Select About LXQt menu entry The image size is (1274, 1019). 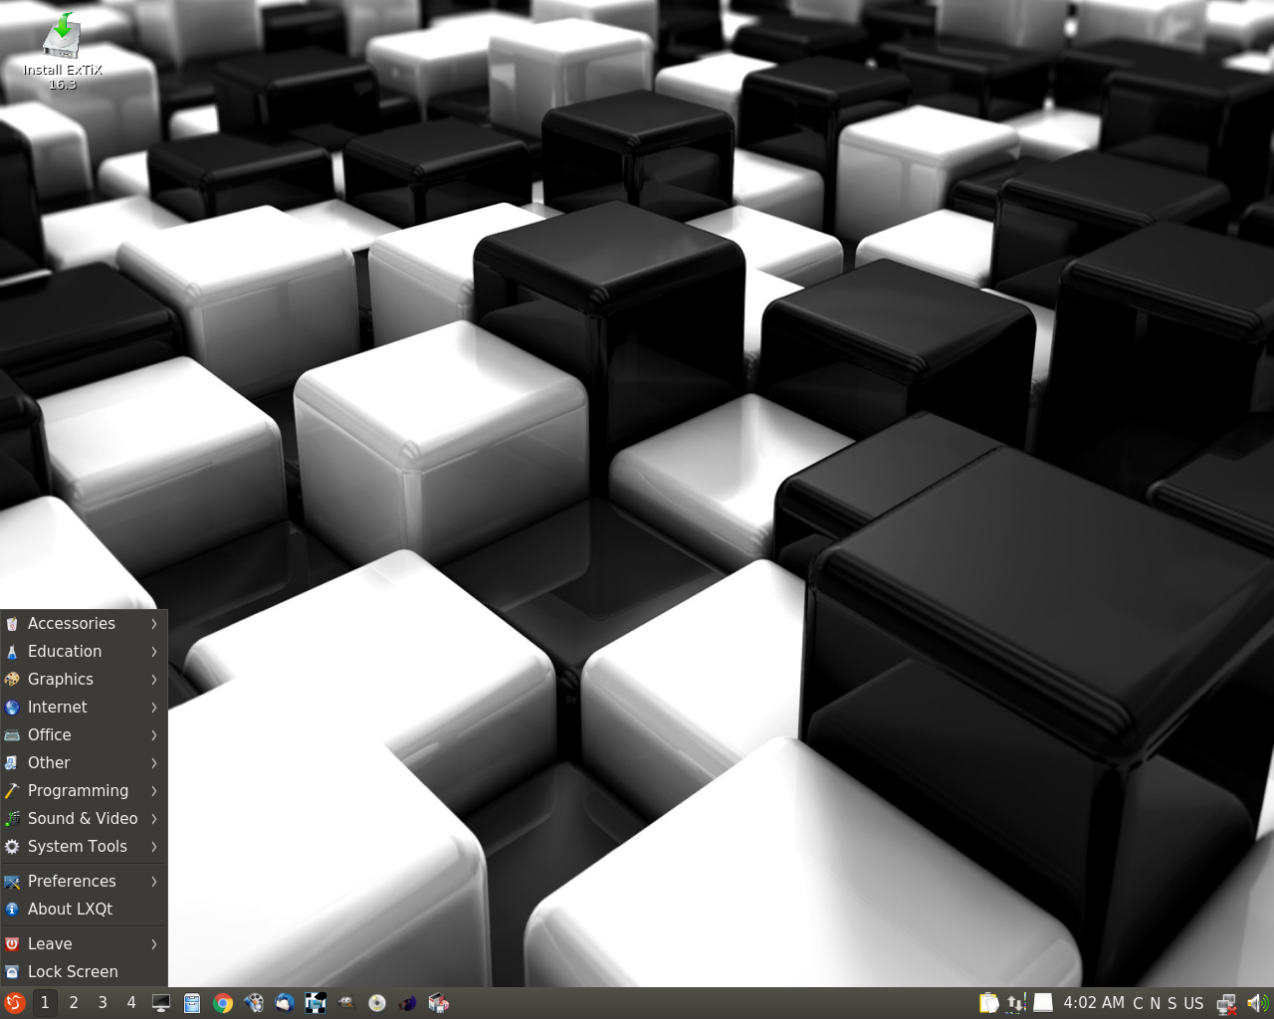(x=84, y=910)
